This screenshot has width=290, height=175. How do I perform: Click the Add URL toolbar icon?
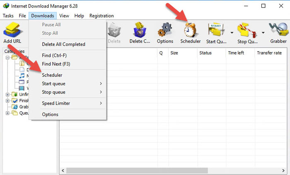12,29
